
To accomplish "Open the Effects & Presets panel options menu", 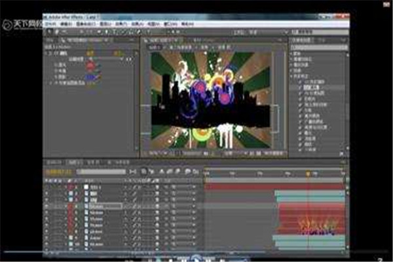I will coord(344,40).
